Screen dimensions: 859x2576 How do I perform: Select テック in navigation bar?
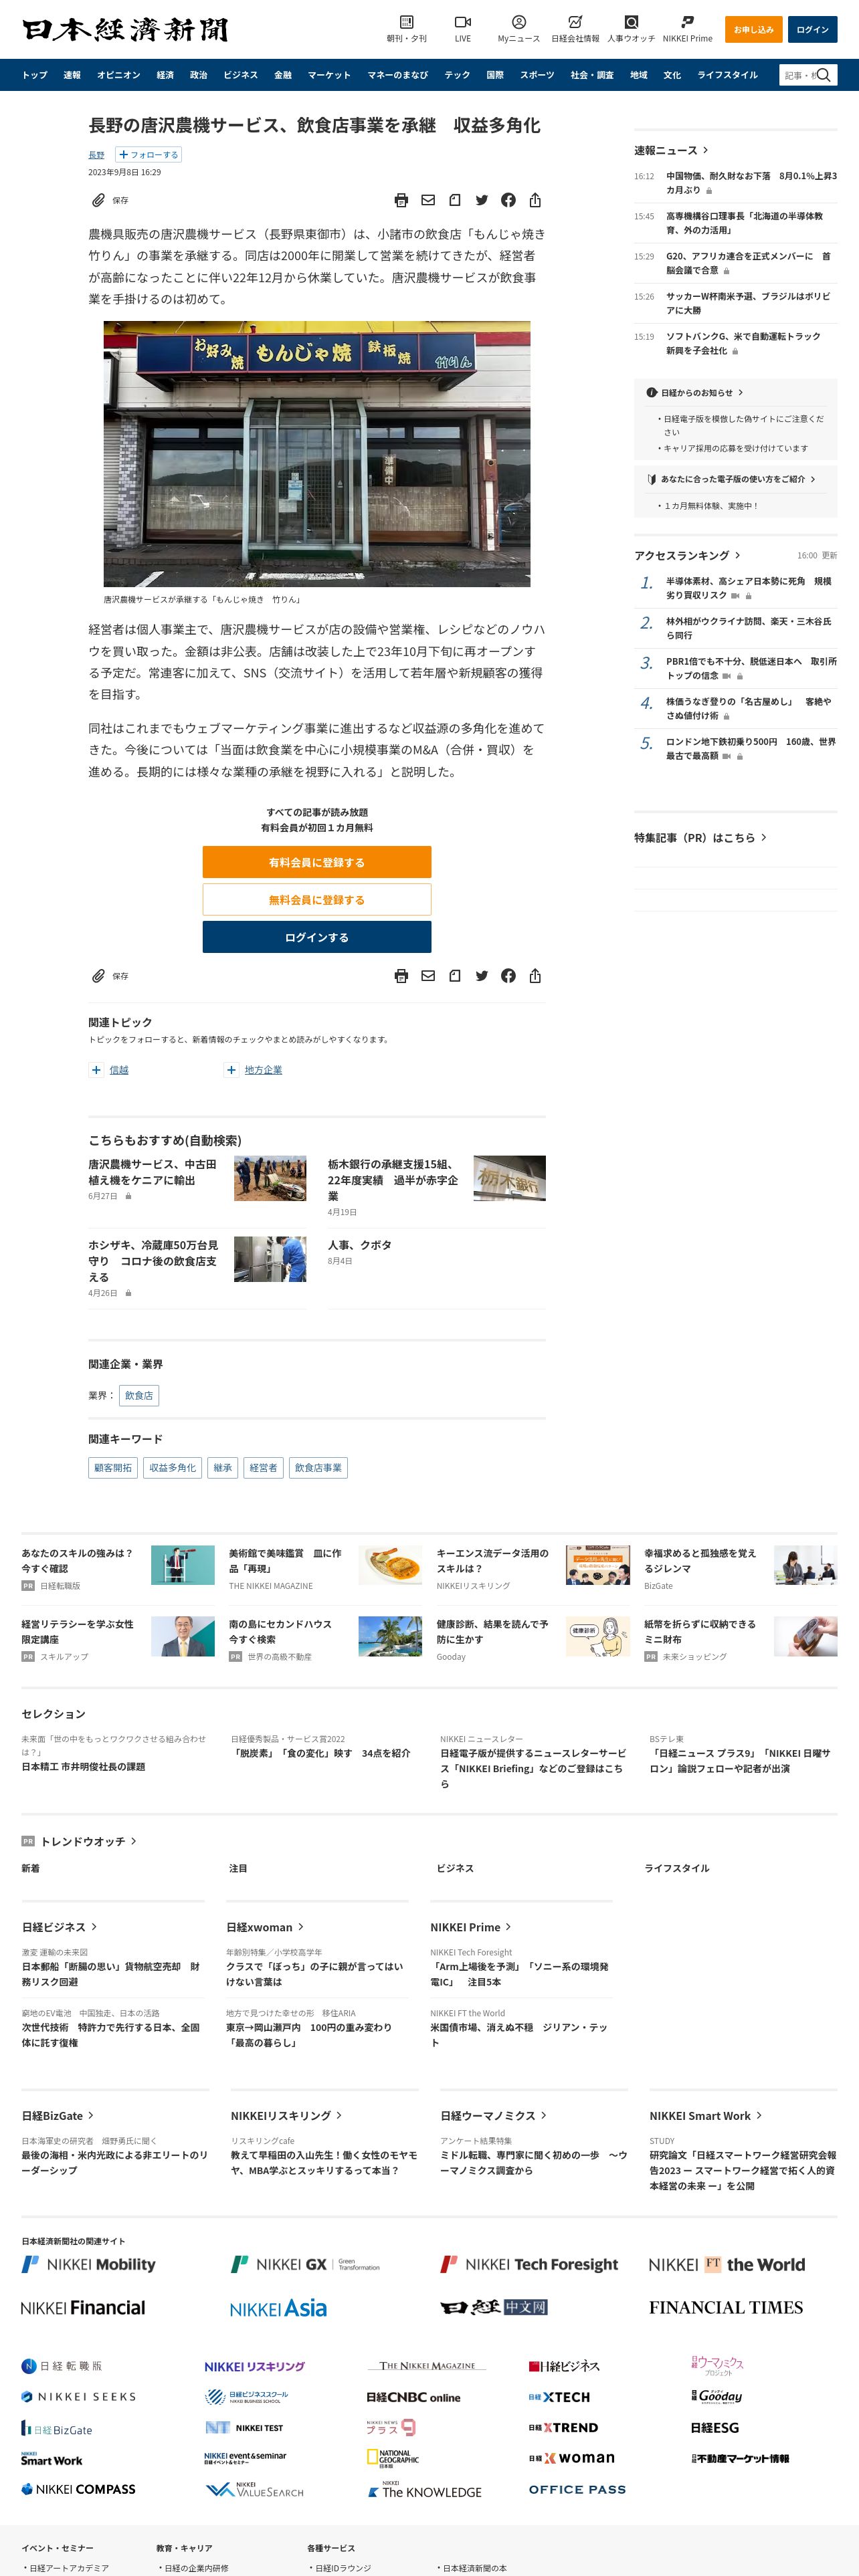click(457, 75)
